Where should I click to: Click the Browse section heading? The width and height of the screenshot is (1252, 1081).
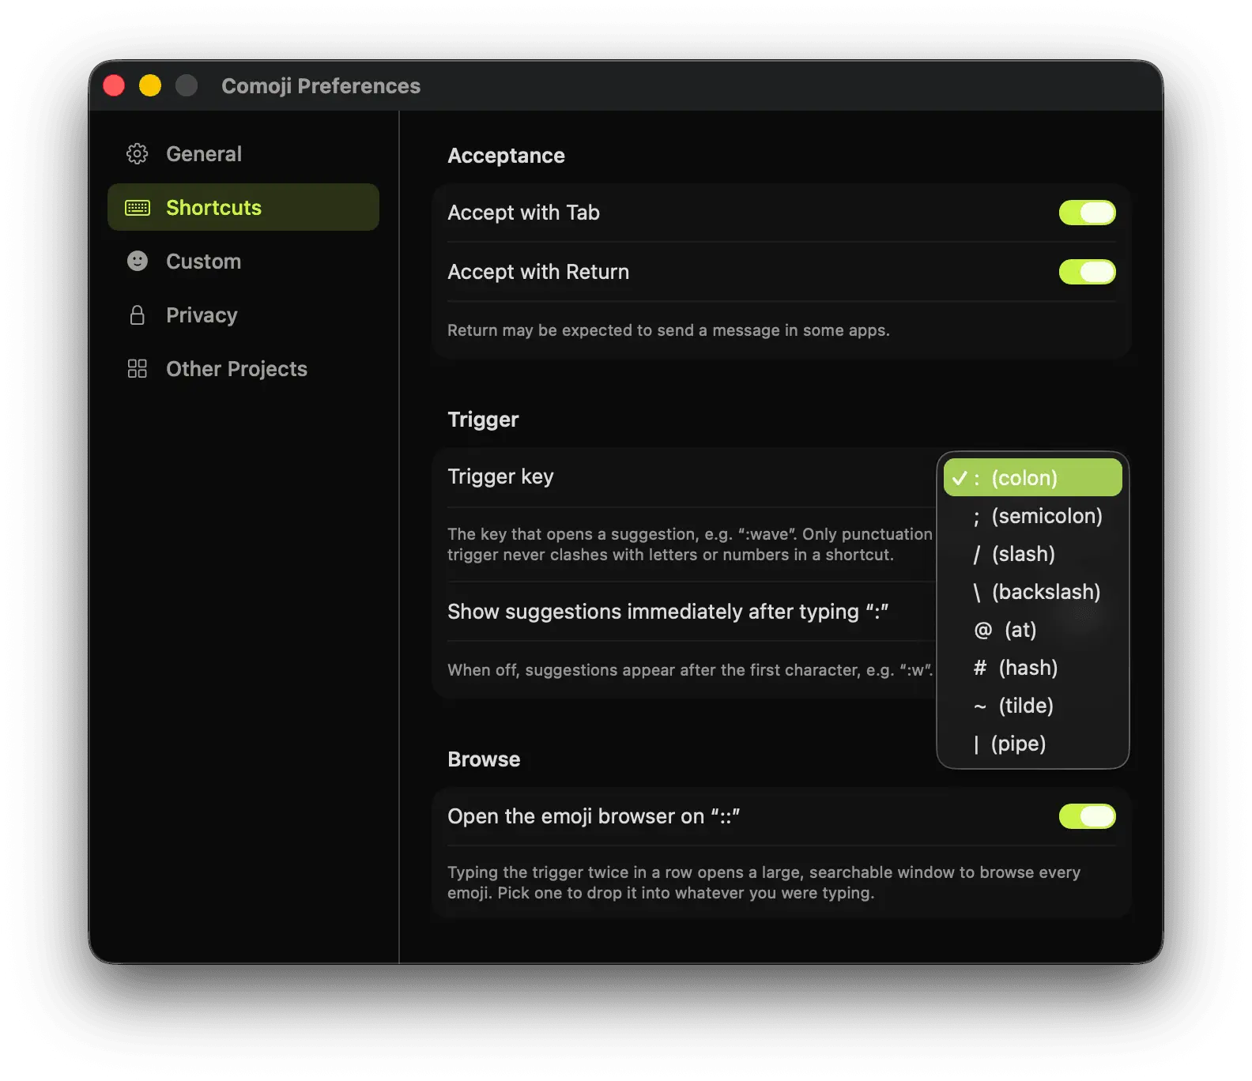click(484, 759)
